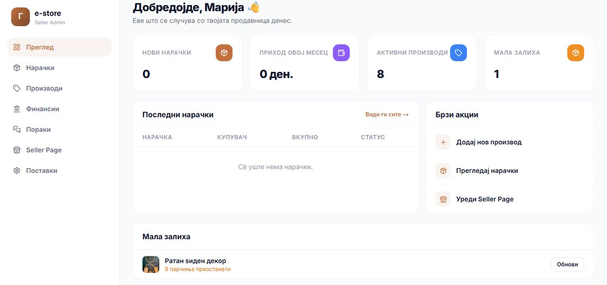Click the e-store logo avatar
Viewport: 607px width, 285px height.
20,17
